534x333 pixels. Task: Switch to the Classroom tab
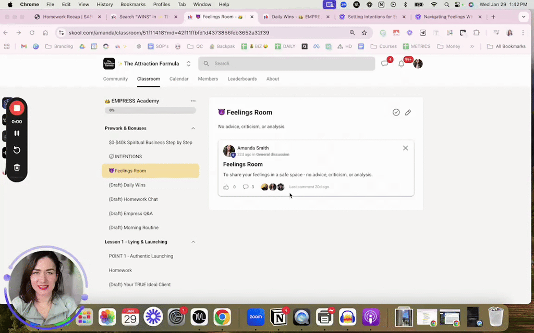pos(149,79)
